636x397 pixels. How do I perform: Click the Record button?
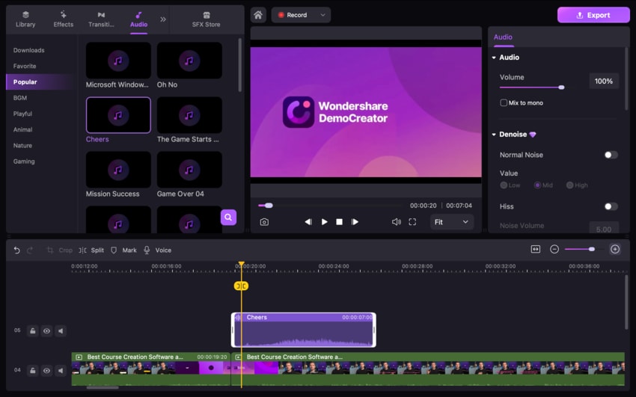click(x=293, y=15)
